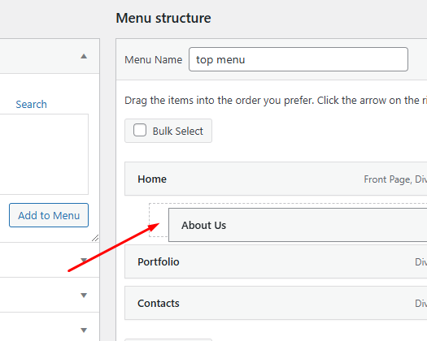Tick the Bulk Select checkbox

[140, 130]
